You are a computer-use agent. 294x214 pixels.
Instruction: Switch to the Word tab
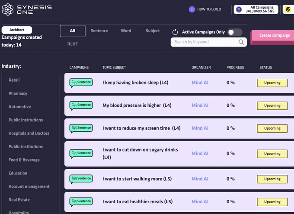[126, 31]
